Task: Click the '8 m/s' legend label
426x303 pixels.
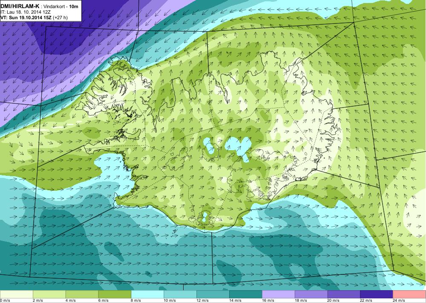Action: (x=136, y=300)
